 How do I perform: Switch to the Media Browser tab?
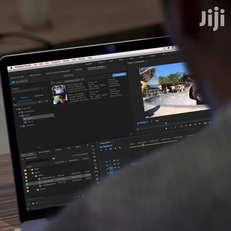click(x=44, y=152)
